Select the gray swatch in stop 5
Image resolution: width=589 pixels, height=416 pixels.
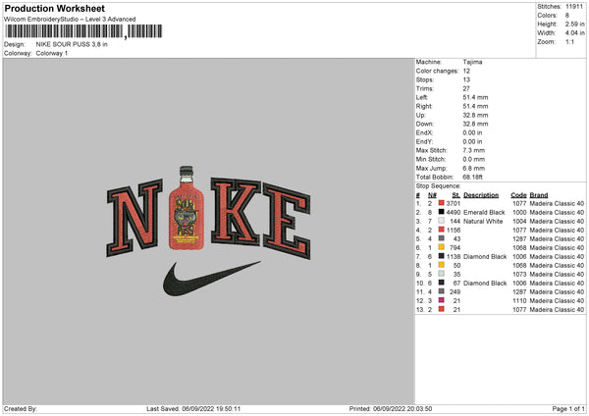tap(442, 238)
